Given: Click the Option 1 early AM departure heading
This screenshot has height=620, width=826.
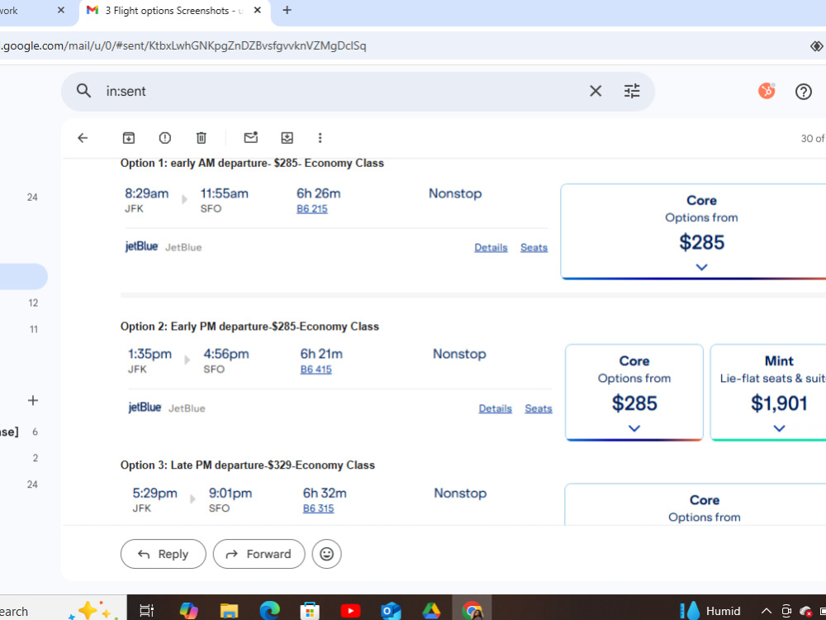Looking at the screenshot, I should [252, 163].
